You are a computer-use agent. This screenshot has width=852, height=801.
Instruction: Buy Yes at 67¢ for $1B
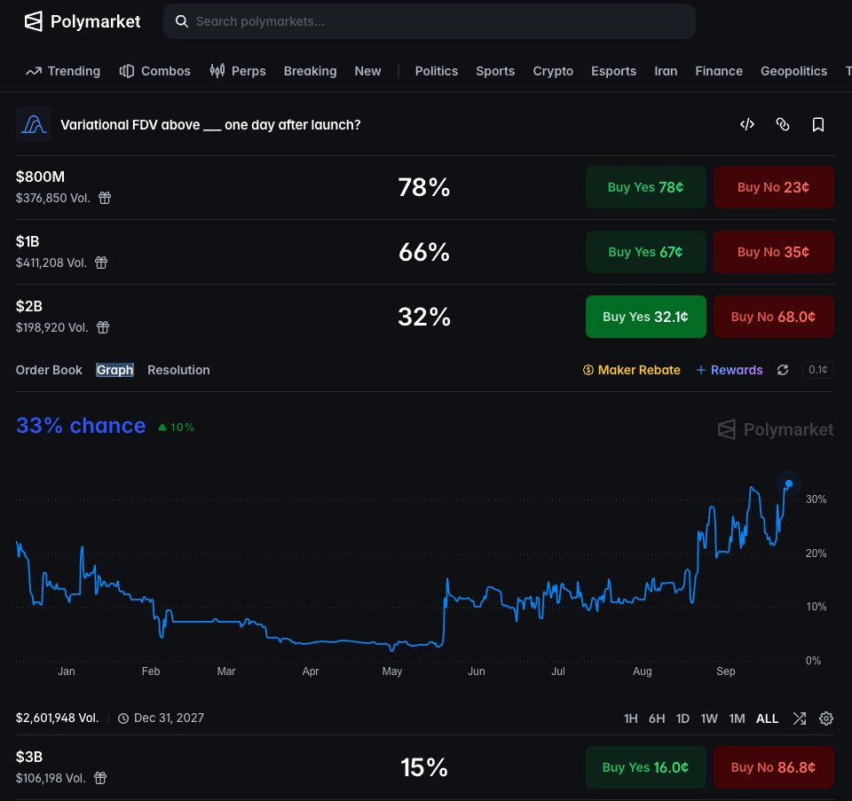645,252
